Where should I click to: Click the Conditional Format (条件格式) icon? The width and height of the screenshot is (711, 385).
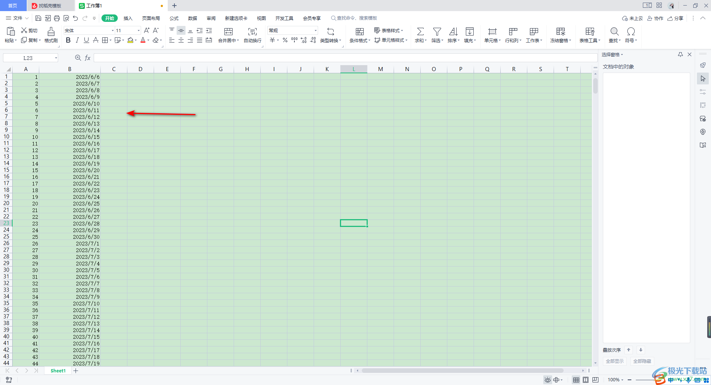tap(360, 31)
